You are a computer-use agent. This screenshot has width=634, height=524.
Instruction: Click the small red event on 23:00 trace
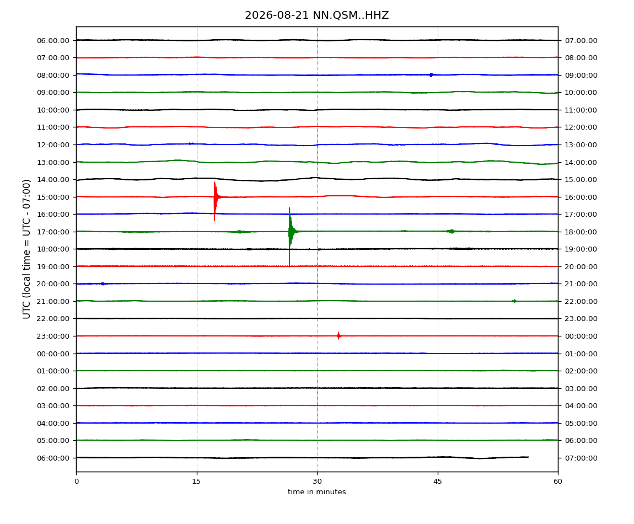339,335
